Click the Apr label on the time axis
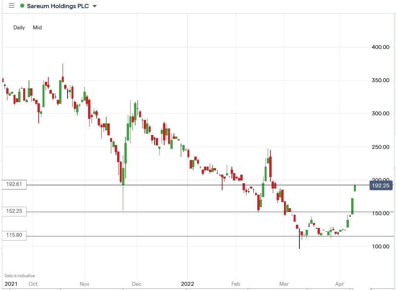 (339, 283)
